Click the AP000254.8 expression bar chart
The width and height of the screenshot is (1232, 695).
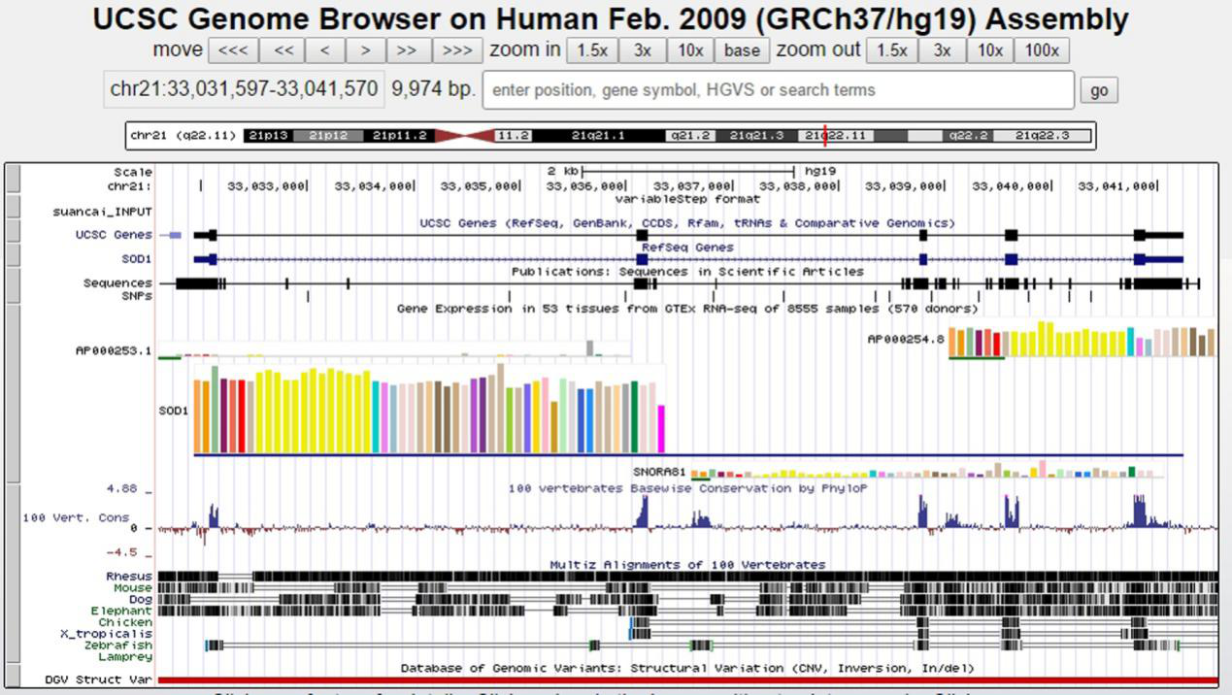coord(1081,342)
